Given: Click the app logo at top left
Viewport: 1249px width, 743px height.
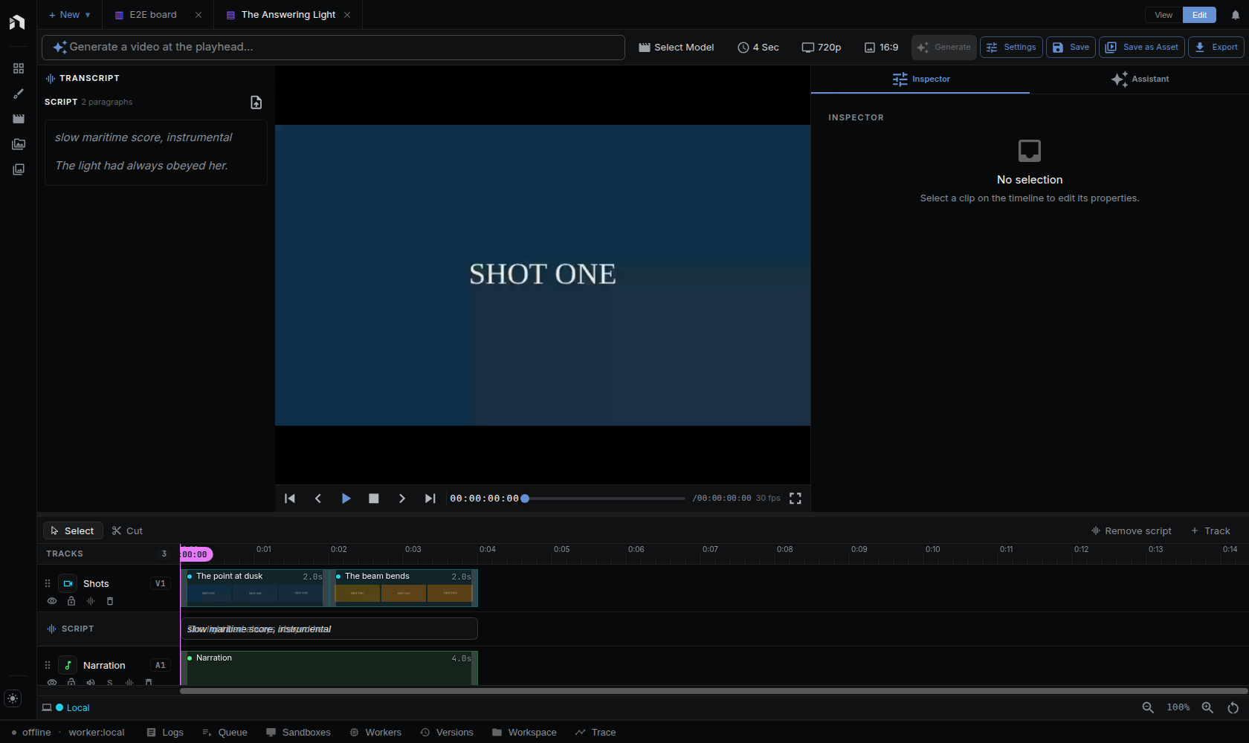Looking at the screenshot, I should (17, 22).
